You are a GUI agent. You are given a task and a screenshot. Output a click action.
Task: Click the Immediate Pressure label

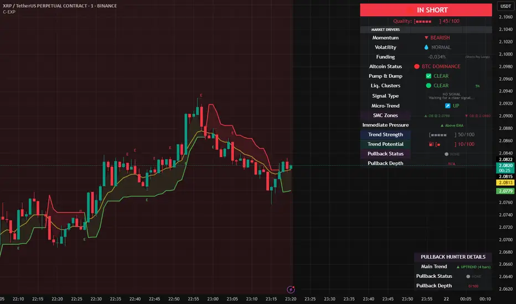click(385, 125)
